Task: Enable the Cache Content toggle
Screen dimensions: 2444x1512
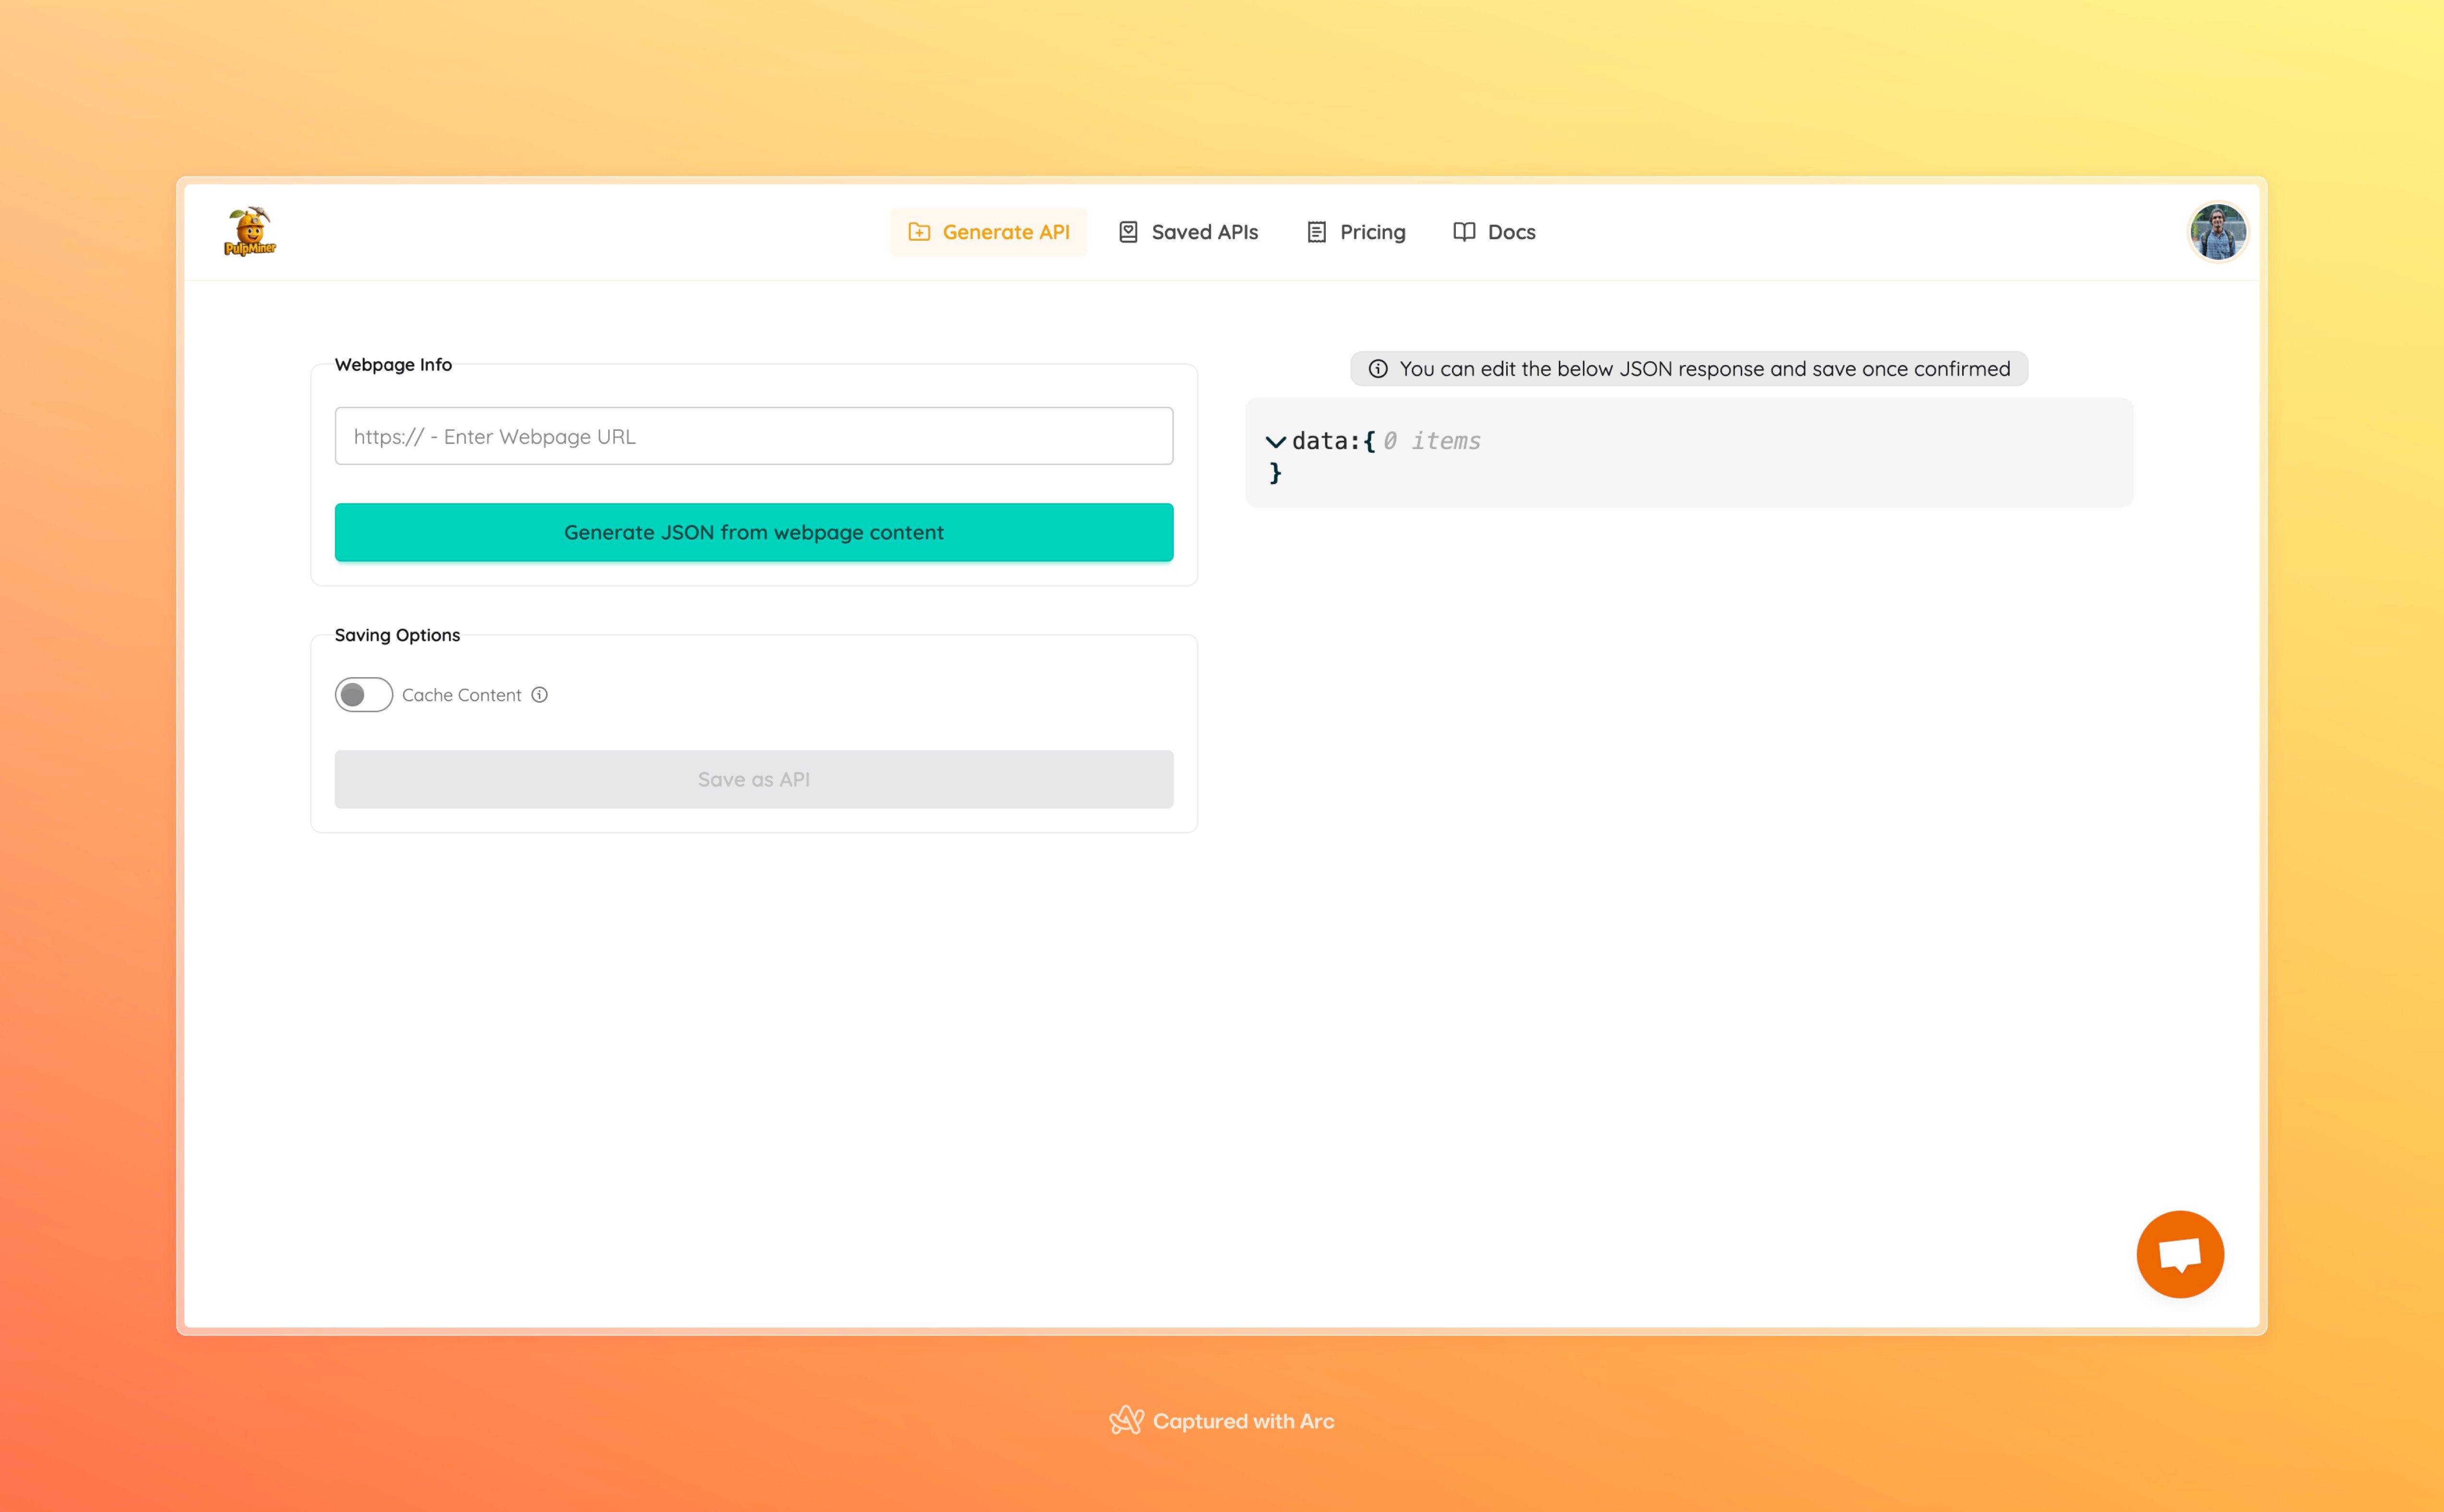Action: [x=363, y=695]
